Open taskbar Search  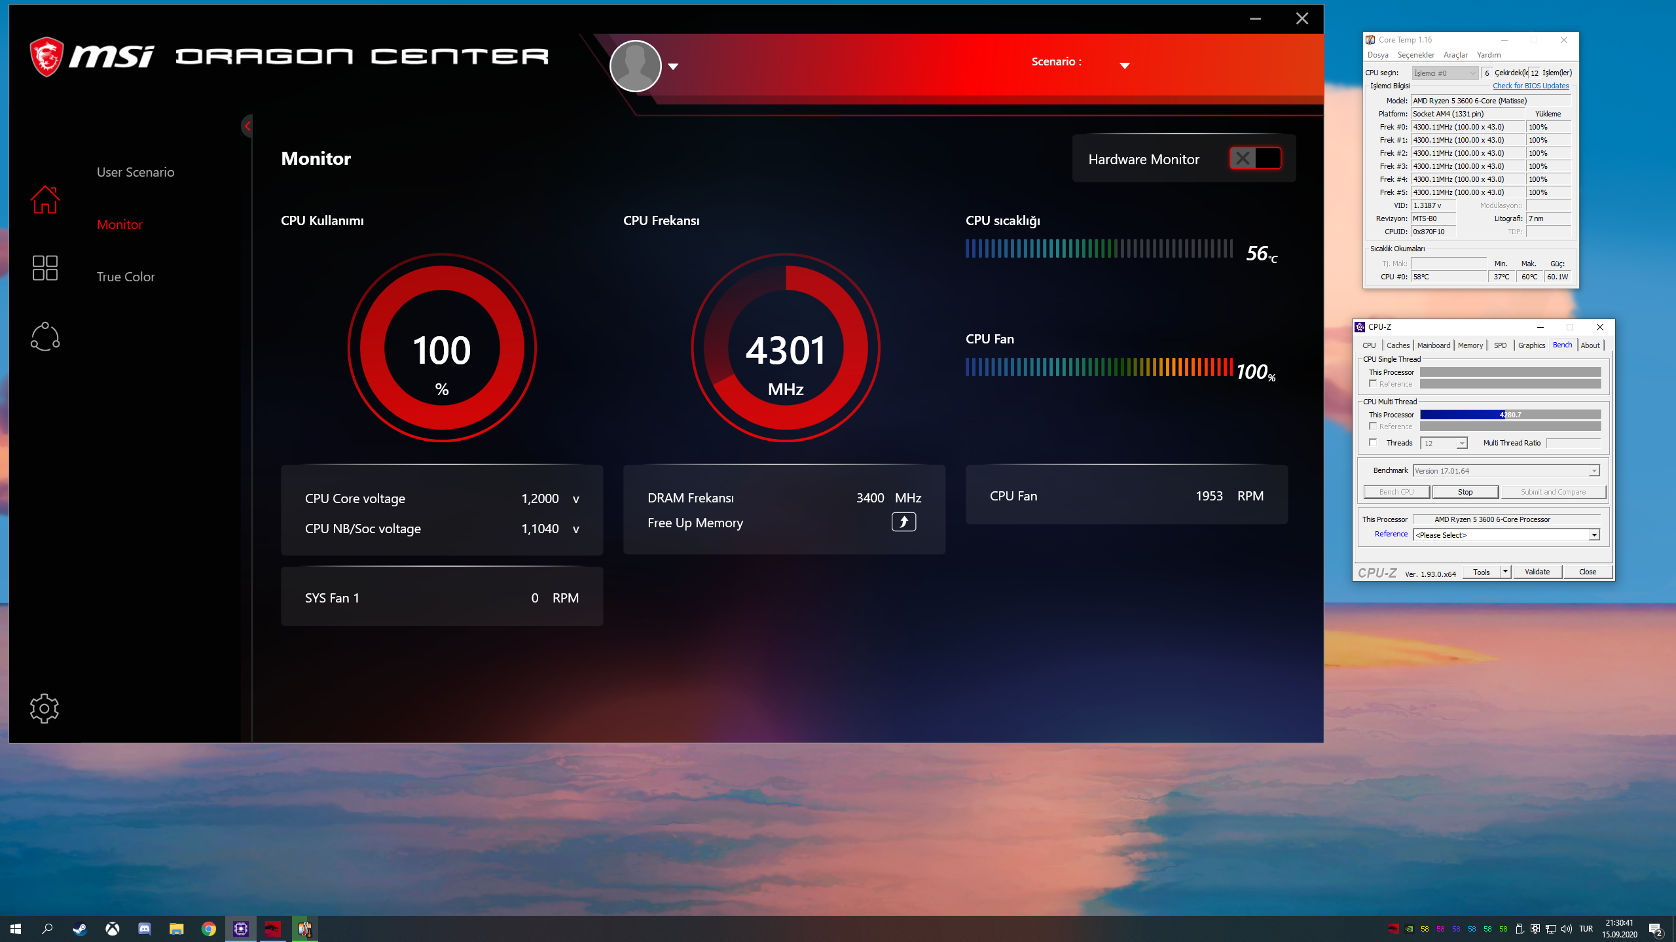coord(47,929)
